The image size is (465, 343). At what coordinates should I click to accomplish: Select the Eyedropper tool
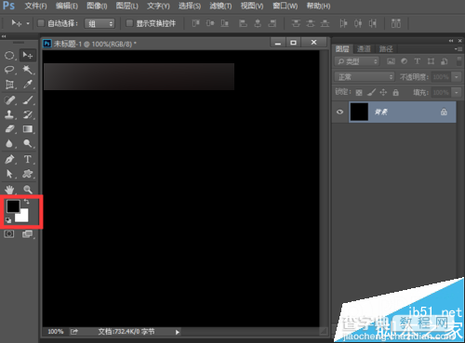click(x=28, y=84)
